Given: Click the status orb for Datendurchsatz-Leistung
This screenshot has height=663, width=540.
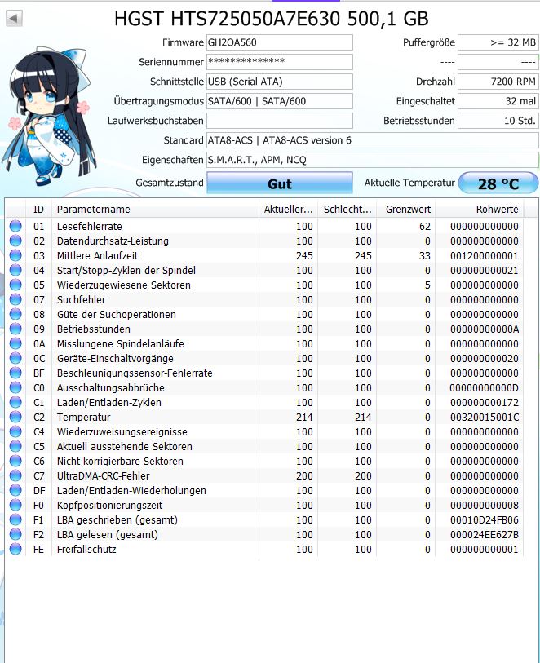Looking at the screenshot, I should coord(15,241).
